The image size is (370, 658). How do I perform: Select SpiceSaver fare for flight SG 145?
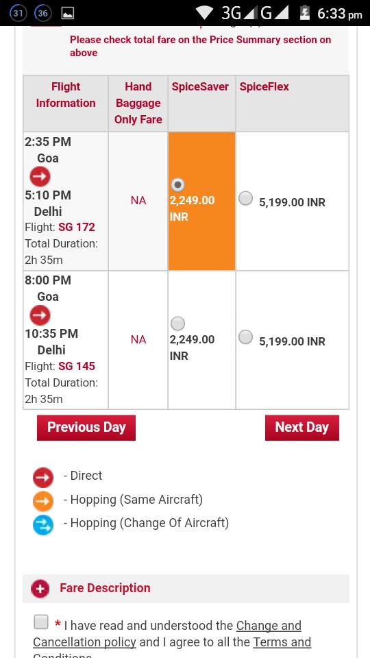pos(178,324)
